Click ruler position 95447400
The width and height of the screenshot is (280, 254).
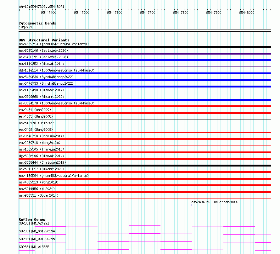click(x=48, y=13)
